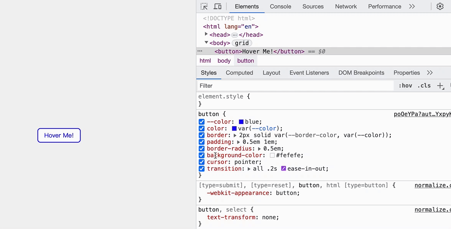Image resolution: width=451 pixels, height=229 pixels.
Task: Uncheck the --color property checkbox
Action: click(x=202, y=122)
